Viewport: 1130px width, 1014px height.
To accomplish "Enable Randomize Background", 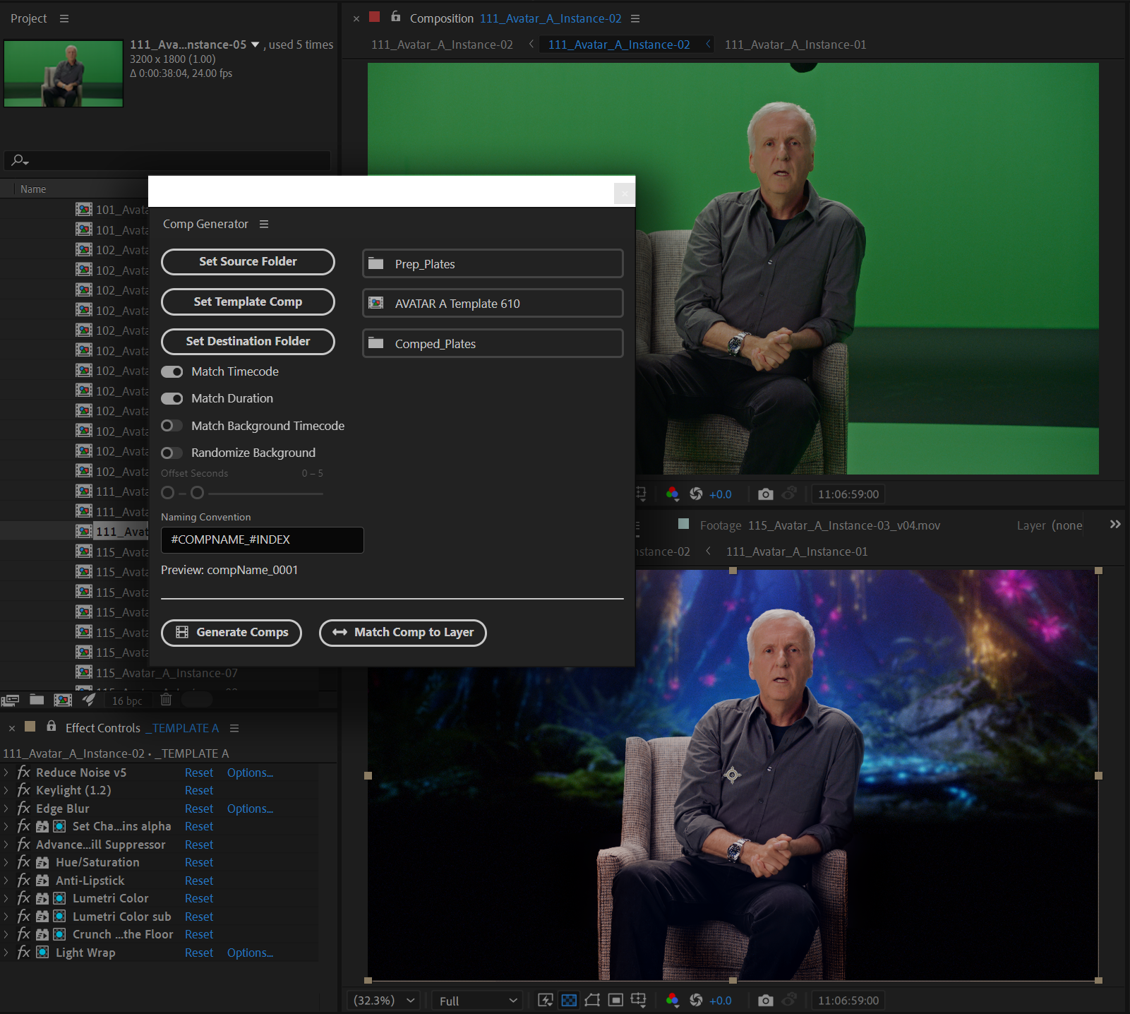I will coord(172,453).
